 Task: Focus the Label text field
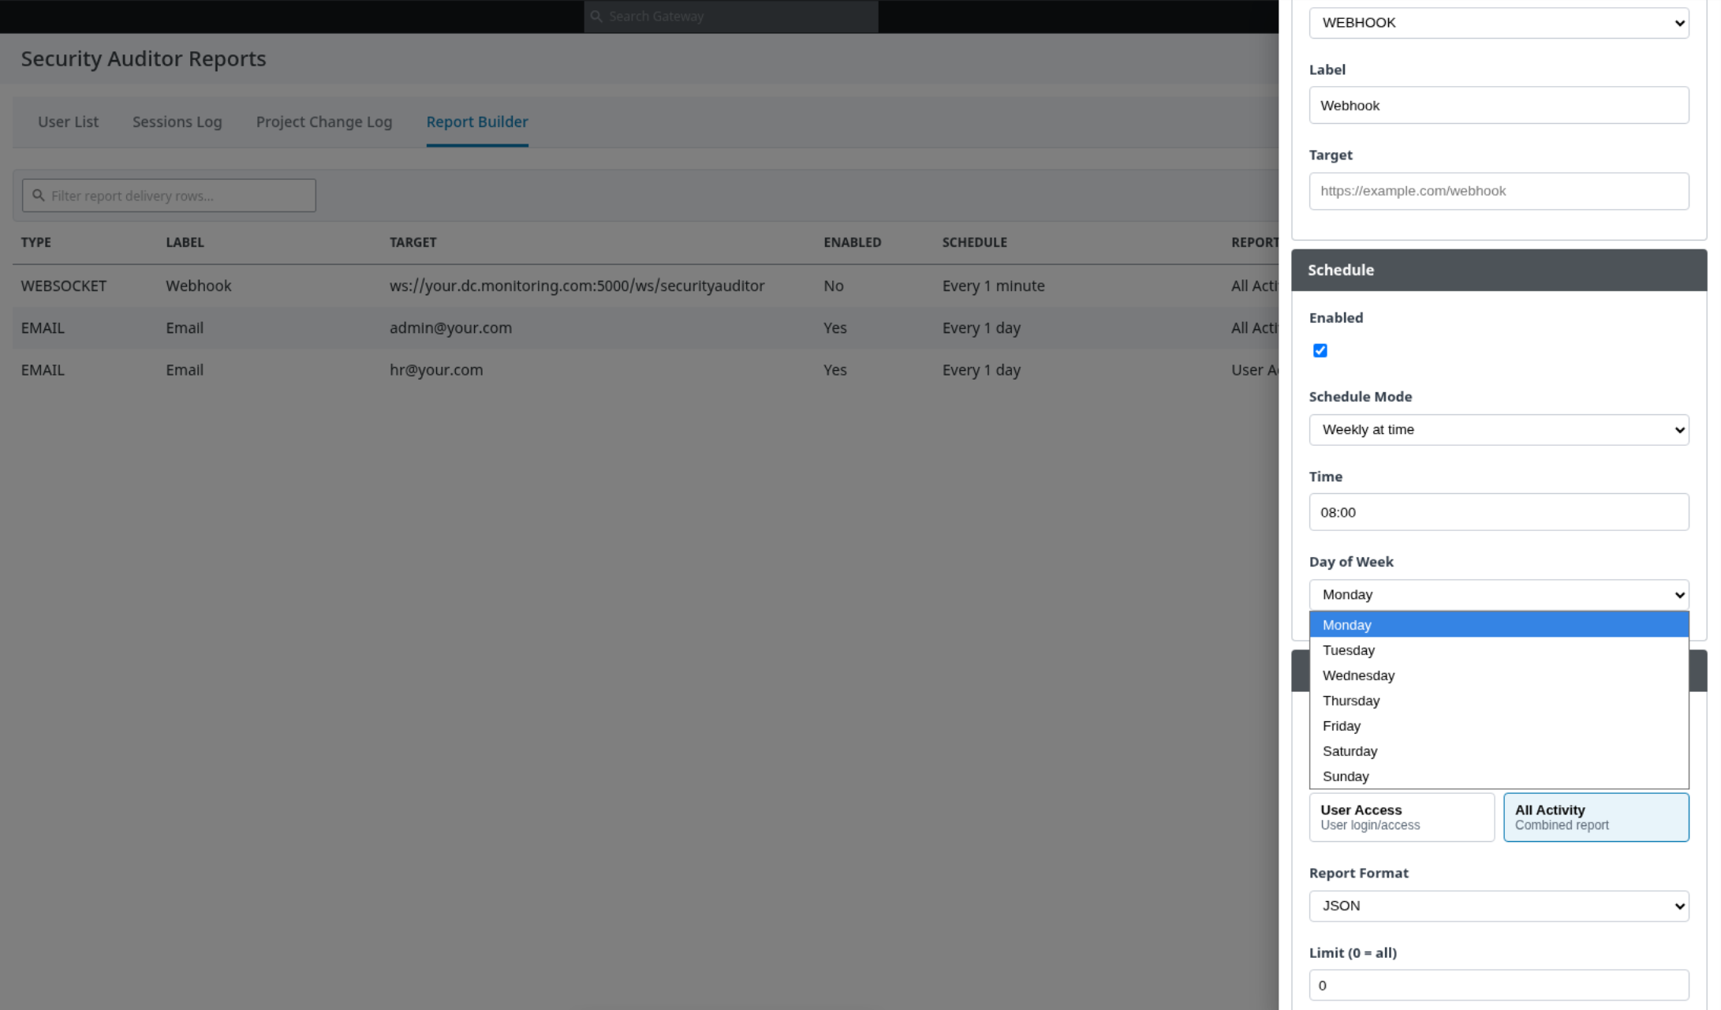click(1499, 105)
